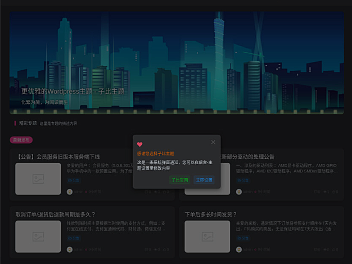The image size is (352, 264).
Task: Click 公告 tag on 下单后多长时间发货 post
Action: point(243,238)
